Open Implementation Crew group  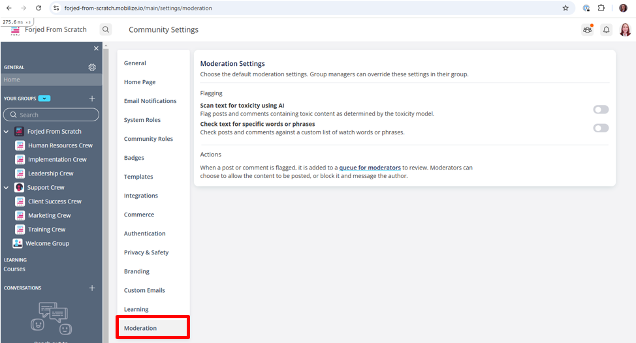click(x=57, y=160)
